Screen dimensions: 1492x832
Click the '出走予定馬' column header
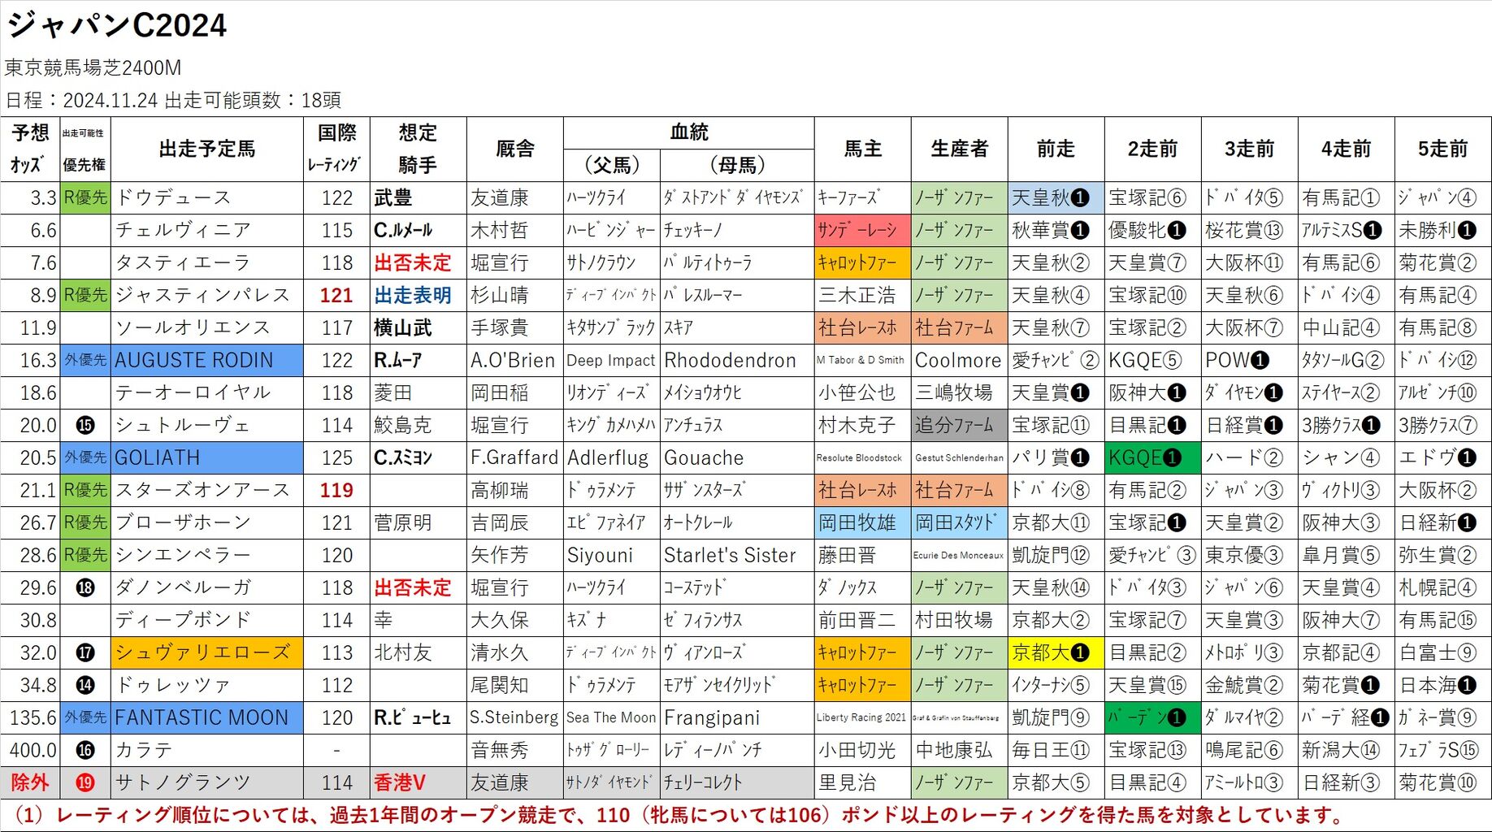pos(207,149)
